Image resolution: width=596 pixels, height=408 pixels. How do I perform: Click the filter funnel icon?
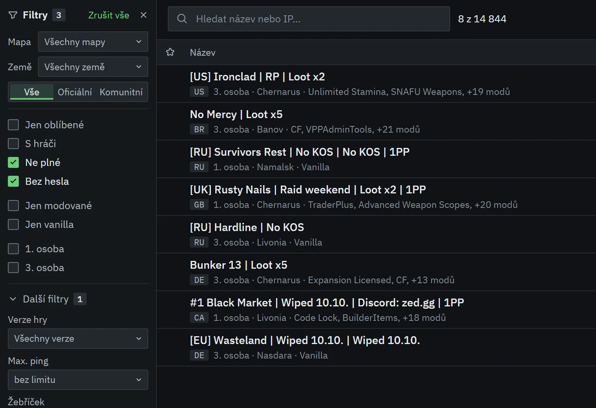[13, 15]
